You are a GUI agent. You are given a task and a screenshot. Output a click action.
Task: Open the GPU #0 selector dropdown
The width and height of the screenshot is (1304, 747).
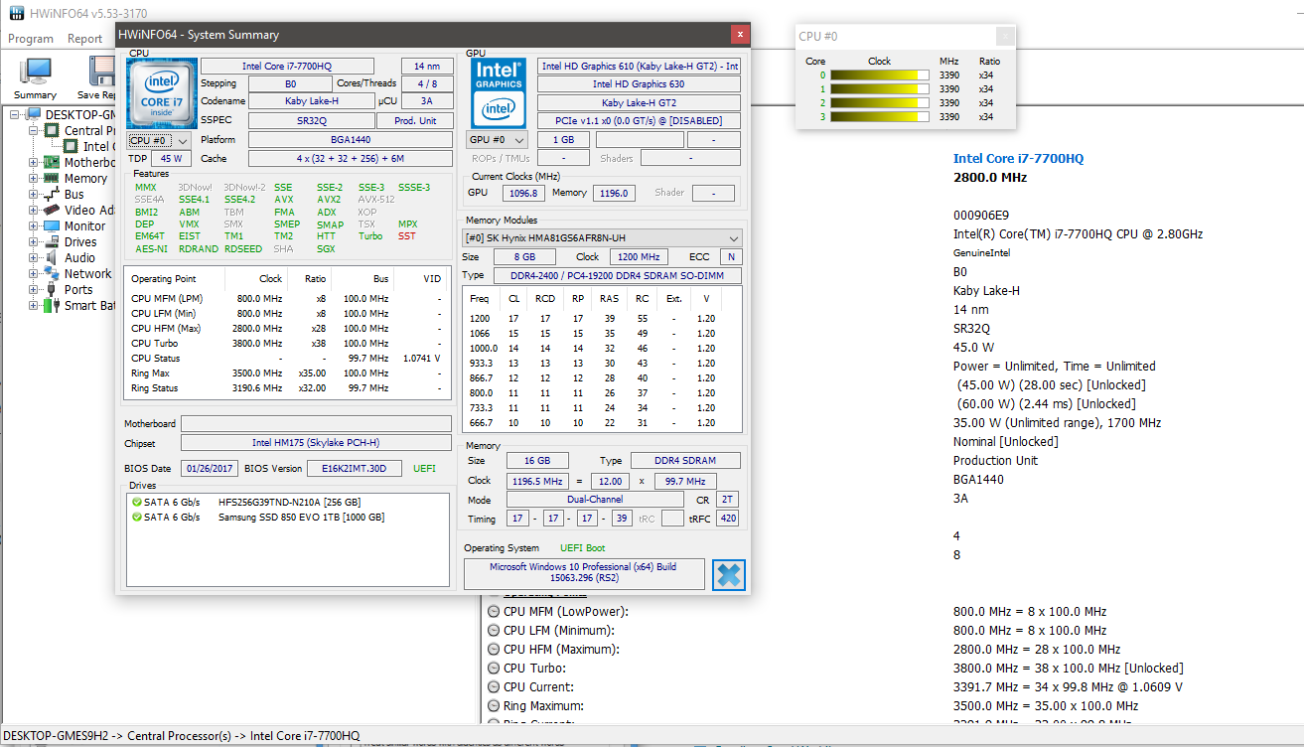[497, 140]
